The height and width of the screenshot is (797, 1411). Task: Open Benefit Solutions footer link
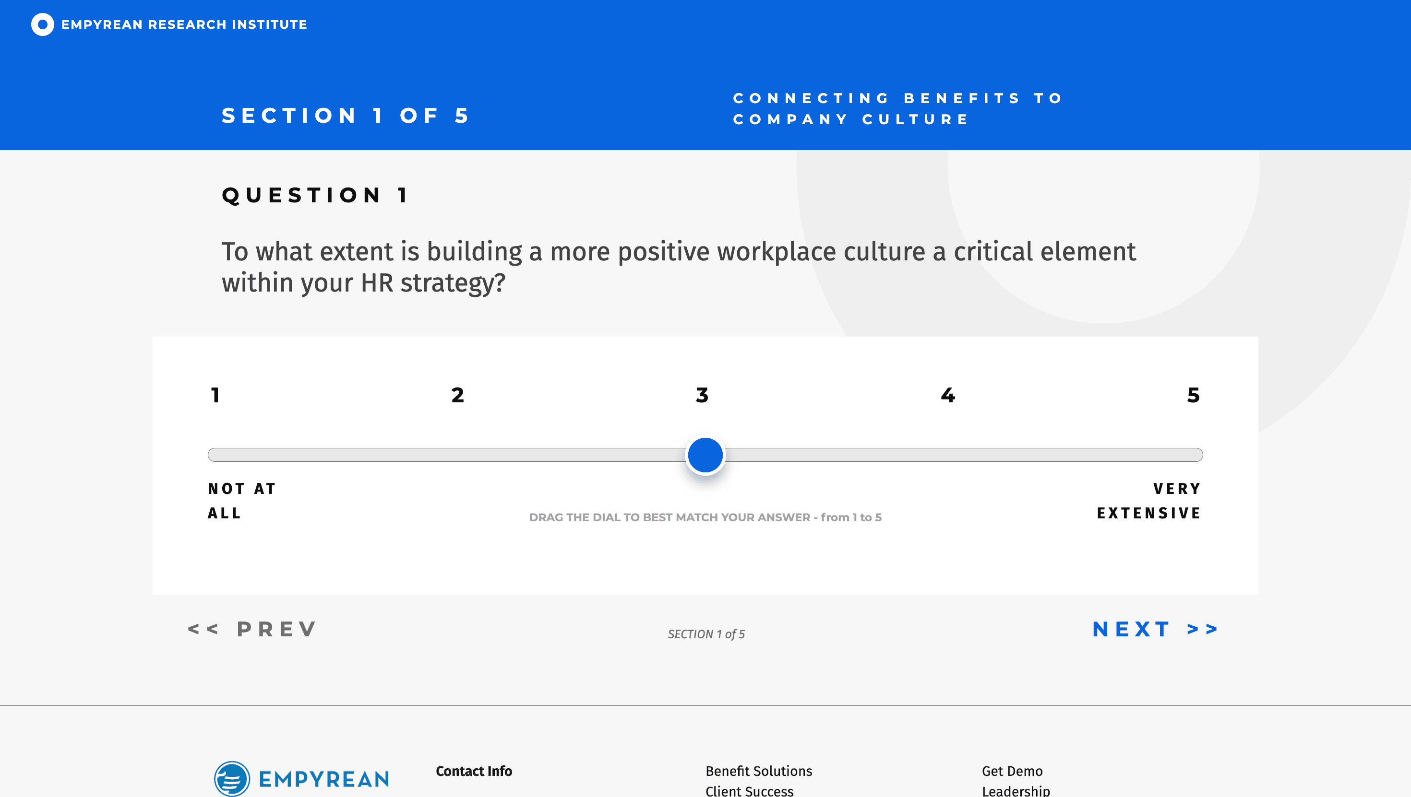759,771
